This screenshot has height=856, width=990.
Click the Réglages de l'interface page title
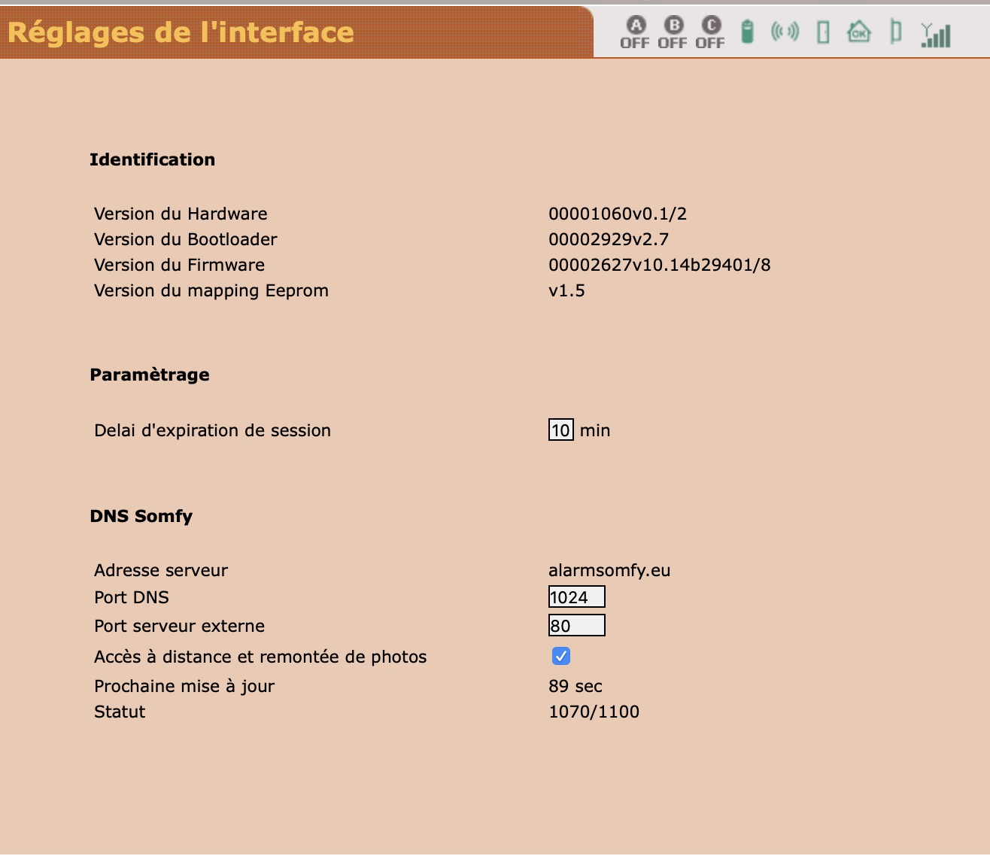181,32
